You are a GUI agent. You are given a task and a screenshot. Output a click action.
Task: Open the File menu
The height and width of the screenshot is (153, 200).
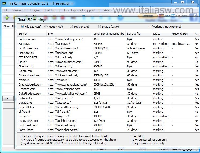(6, 10)
